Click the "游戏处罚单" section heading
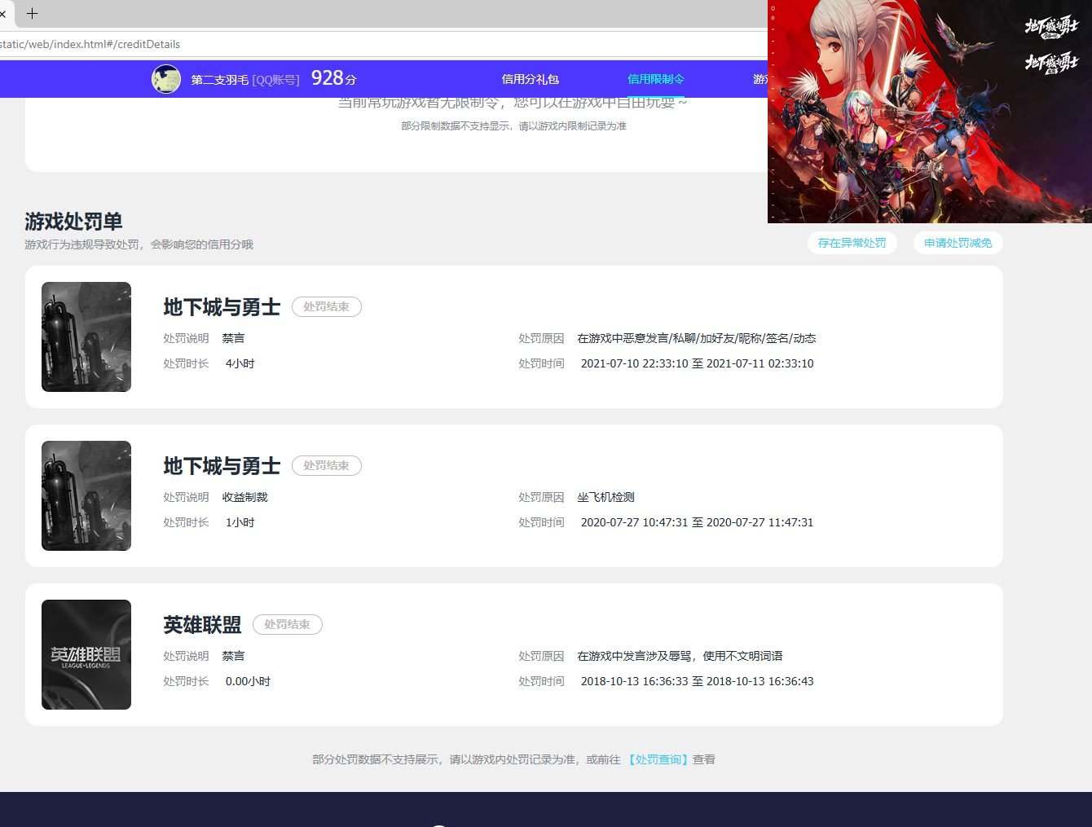Image resolution: width=1092 pixels, height=827 pixels. point(73,222)
